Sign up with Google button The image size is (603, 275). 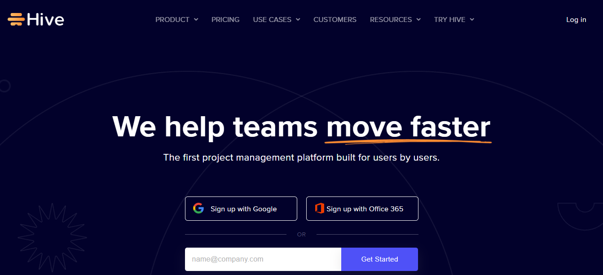pos(241,209)
